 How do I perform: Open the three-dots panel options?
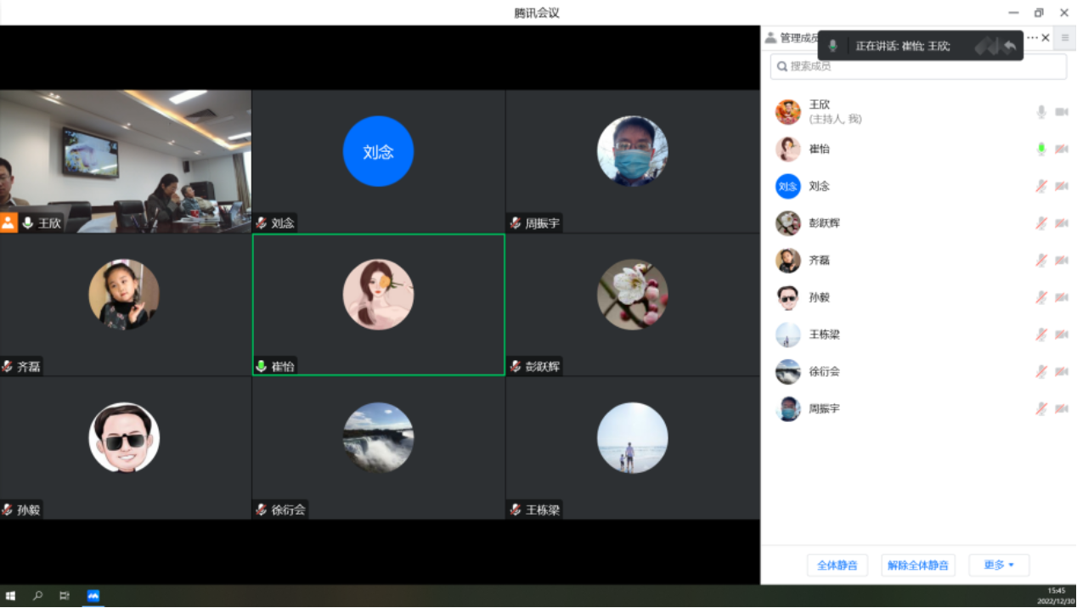1032,37
